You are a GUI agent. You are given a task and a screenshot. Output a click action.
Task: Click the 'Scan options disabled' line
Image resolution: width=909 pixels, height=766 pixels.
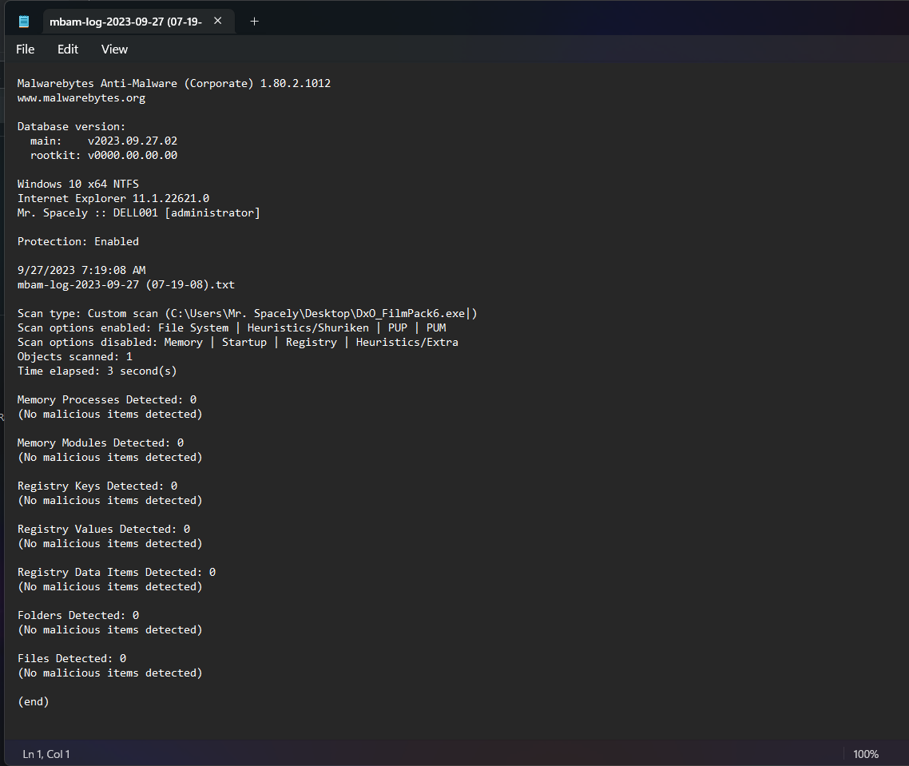(x=238, y=342)
